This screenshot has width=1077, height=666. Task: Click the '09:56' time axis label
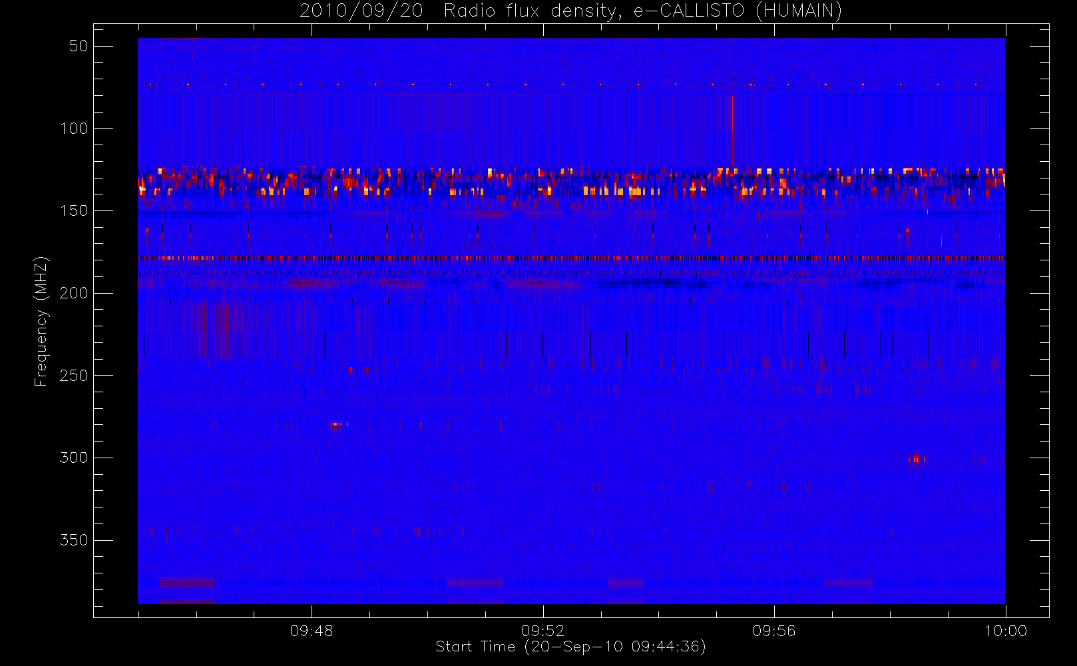pyautogui.click(x=773, y=631)
